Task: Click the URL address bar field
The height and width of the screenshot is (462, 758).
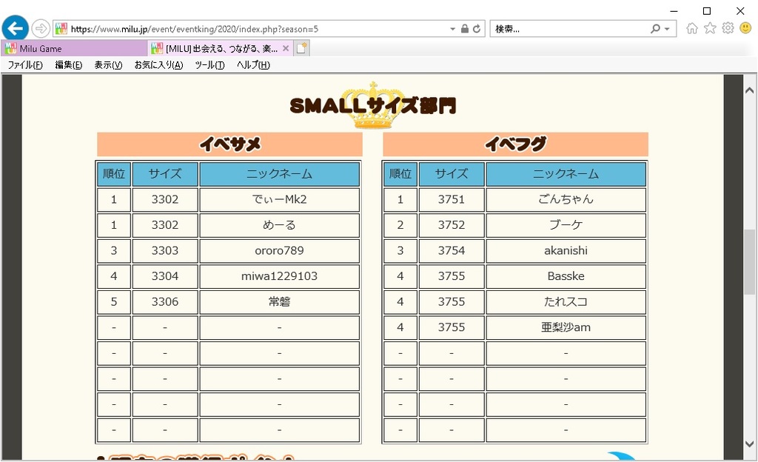Action: [x=259, y=29]
